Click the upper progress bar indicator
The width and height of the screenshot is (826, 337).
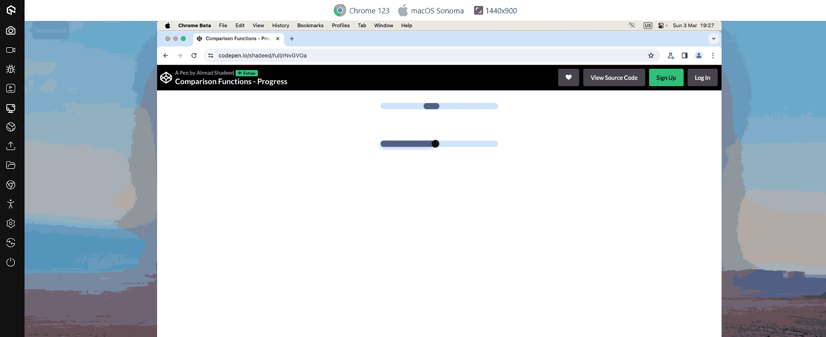pyautogui.click(x=432, y=106)
